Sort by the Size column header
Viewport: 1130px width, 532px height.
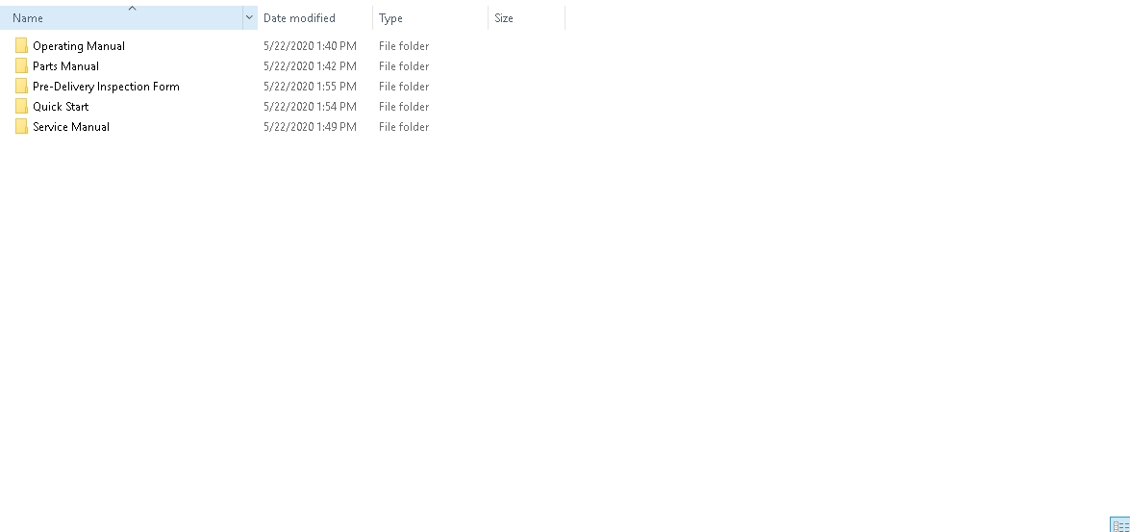point(526,17)
